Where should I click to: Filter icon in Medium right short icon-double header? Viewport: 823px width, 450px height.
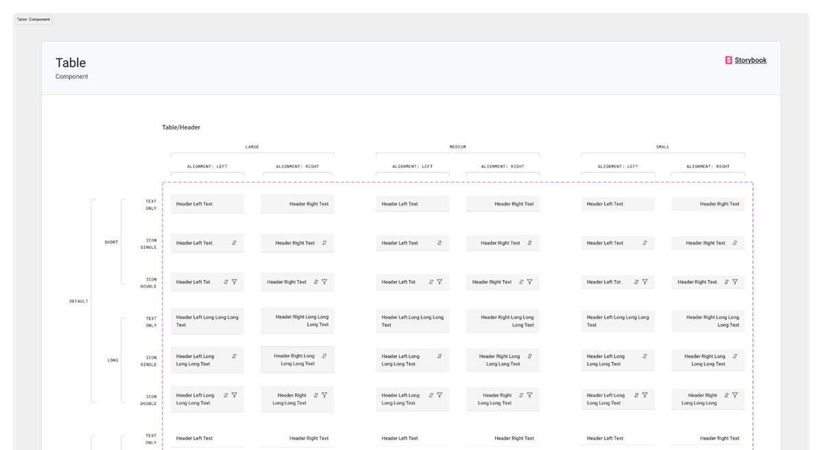[x=529, y=282]
